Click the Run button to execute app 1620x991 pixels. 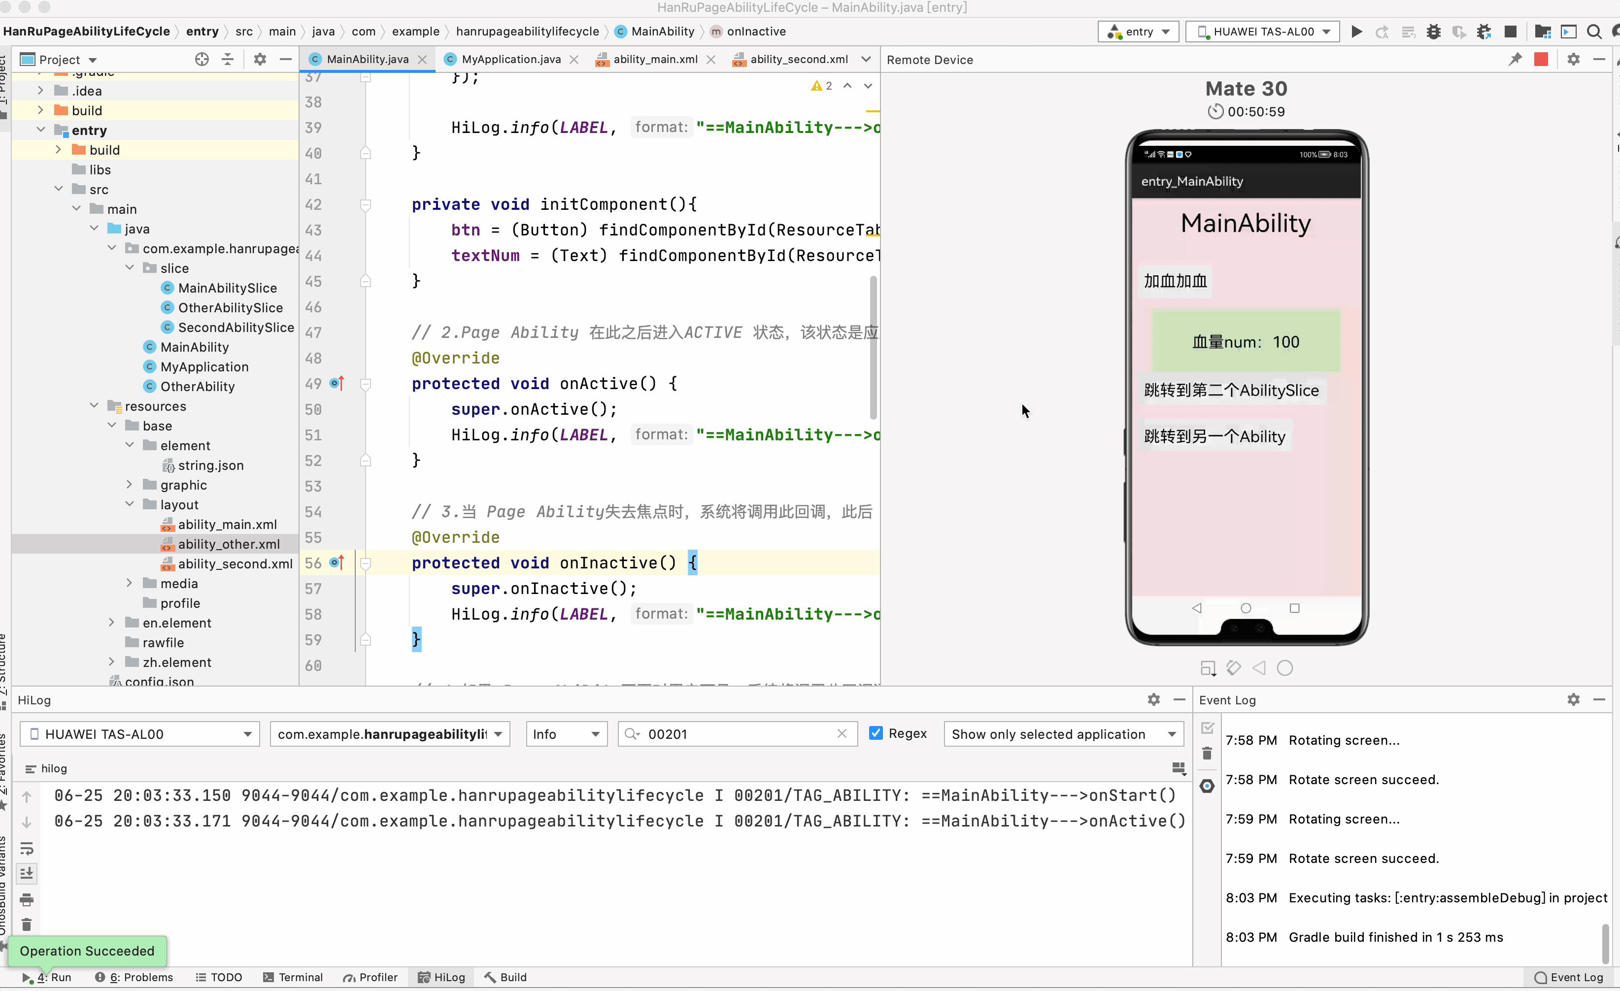pyautogui.click(x=1356, y=31)
